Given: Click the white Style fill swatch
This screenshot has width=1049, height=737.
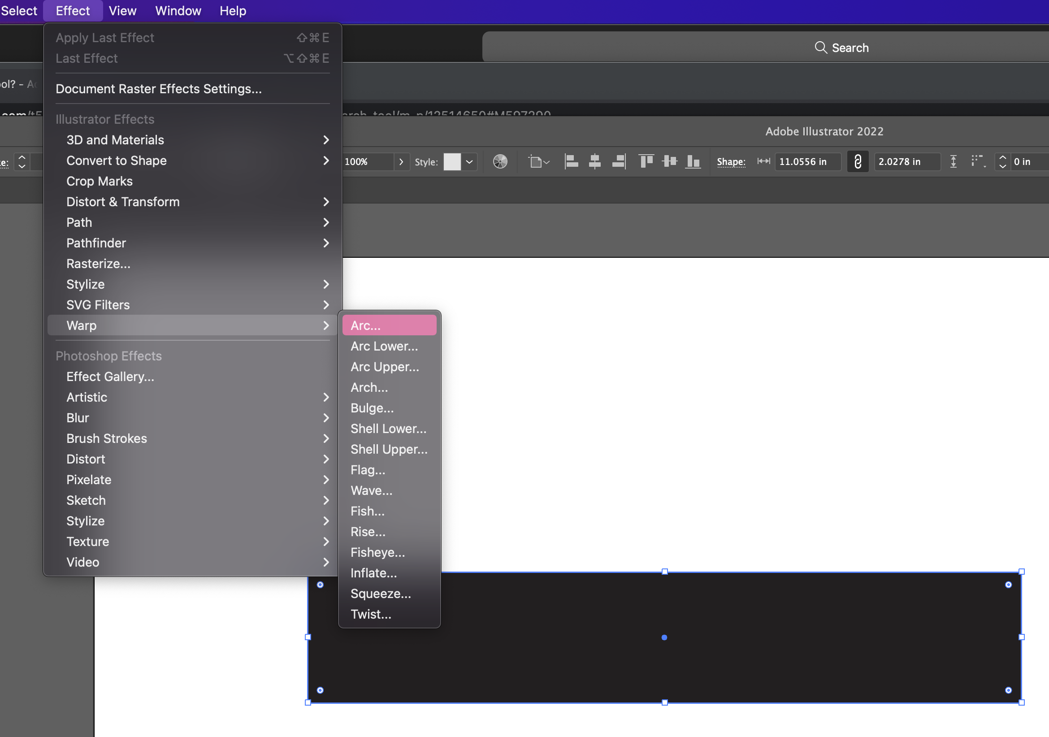Looking at the screenshot, I should pos(451,161).
